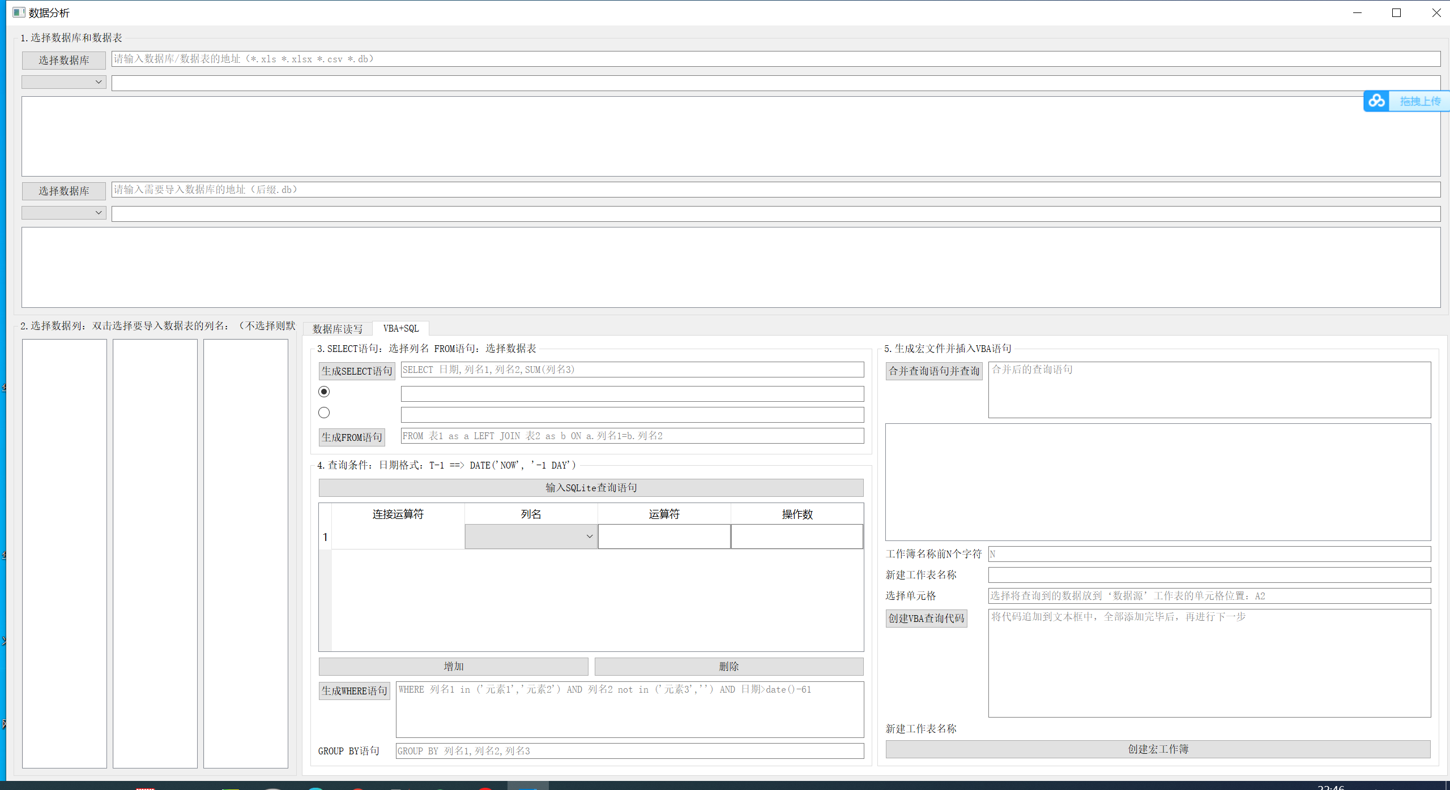Open the first database table dropdown
This screenshot has width=1450, height=790.
(63, 82)
